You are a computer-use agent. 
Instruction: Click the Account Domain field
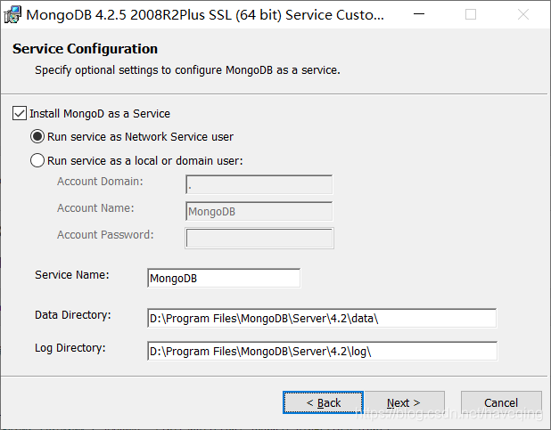(259, 184)
